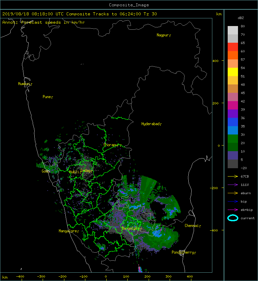Click the dBZ heading above the scale
258x281 pixels.
point(241,18)
